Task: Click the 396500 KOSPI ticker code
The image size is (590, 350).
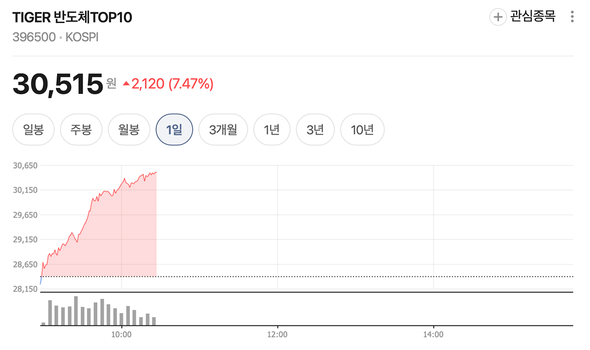Action: 56,37
